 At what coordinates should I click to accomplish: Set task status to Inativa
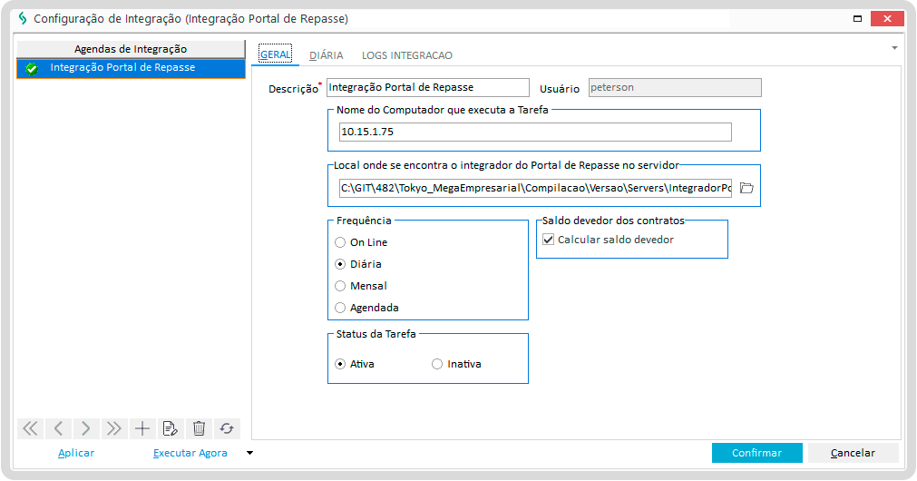click(x=438, y=364)
